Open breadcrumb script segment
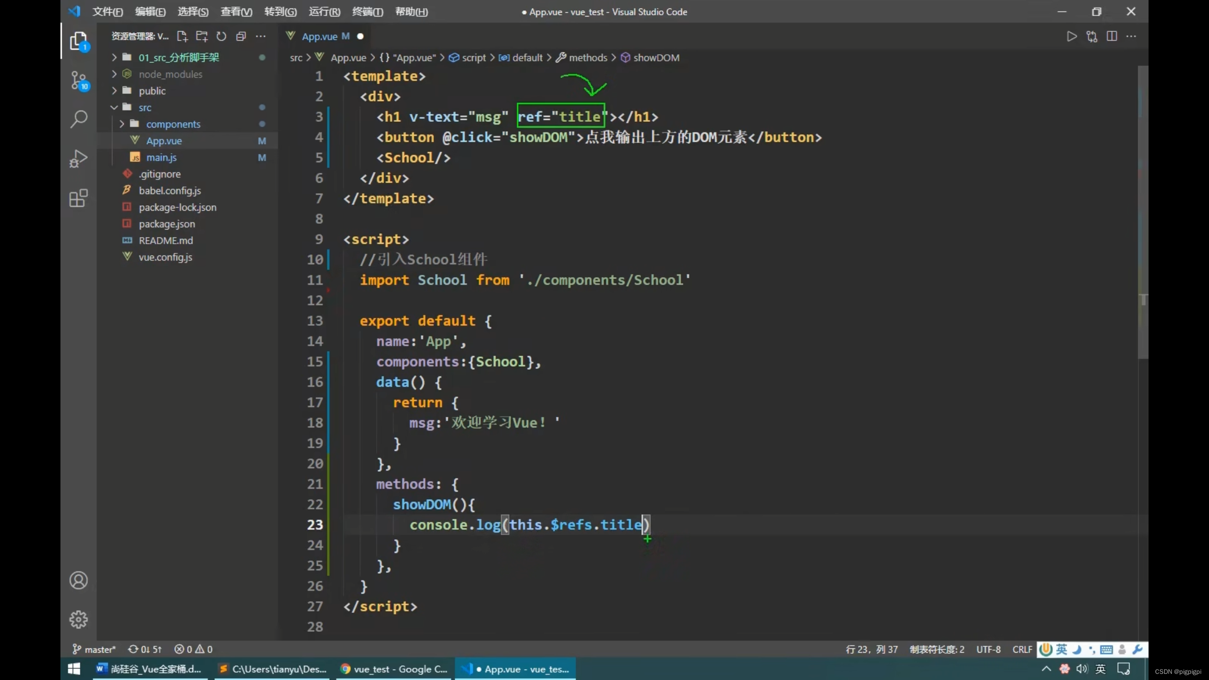Screen dimensions: 1209x680 (x=467, y=58)
